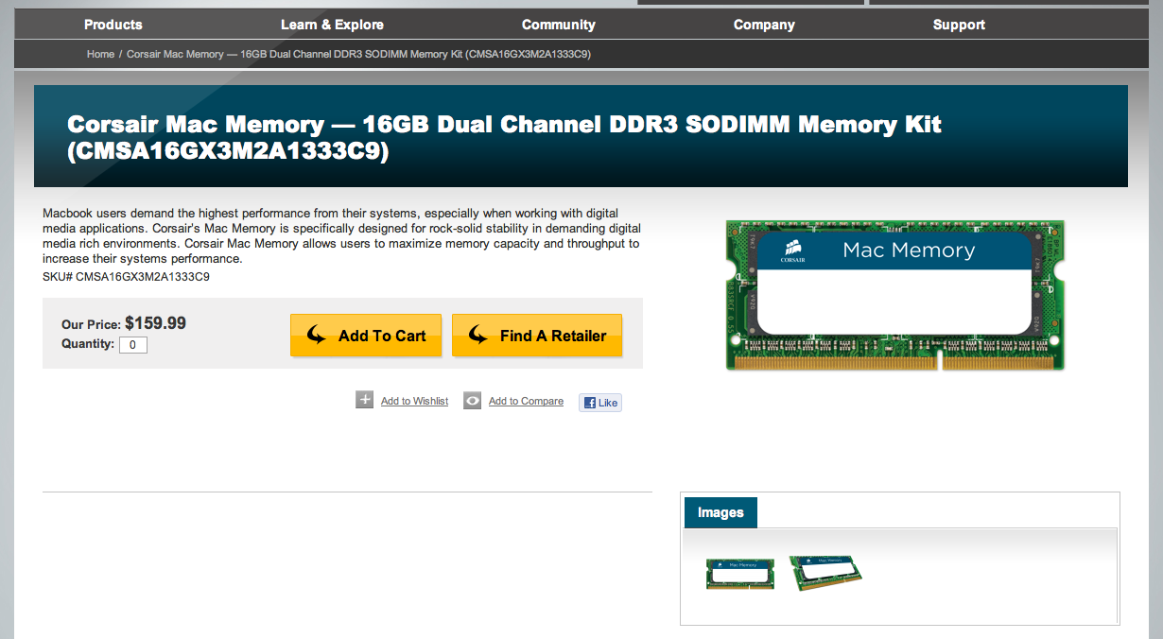Open the Learn & Explore menu
Viewport: 1163px width, 639px height.
pyautogui.click(x=332, y=25)
